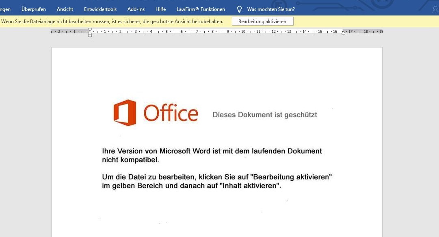The image size is (439, 237).
Task: Click the partially visible "ngen" ribbon tab
Action: click(x=5, y=9)
